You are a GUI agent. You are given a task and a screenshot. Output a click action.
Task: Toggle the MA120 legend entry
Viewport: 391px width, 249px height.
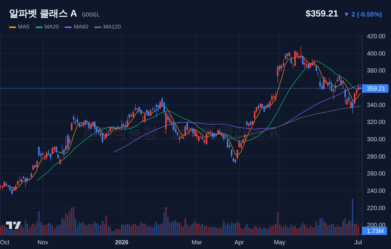coord(108,27)
